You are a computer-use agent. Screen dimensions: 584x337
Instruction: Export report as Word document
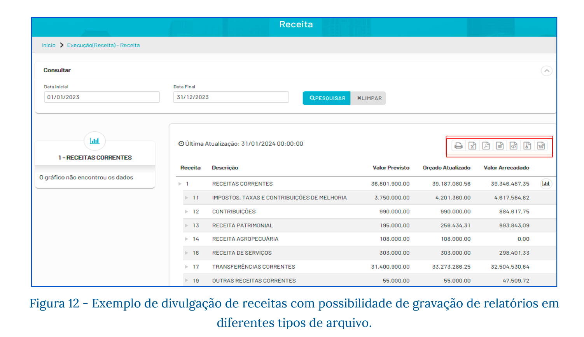pyautogui.click(x=541, y=146)
